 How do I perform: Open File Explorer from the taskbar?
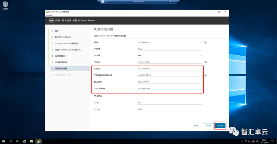point(32,141)
